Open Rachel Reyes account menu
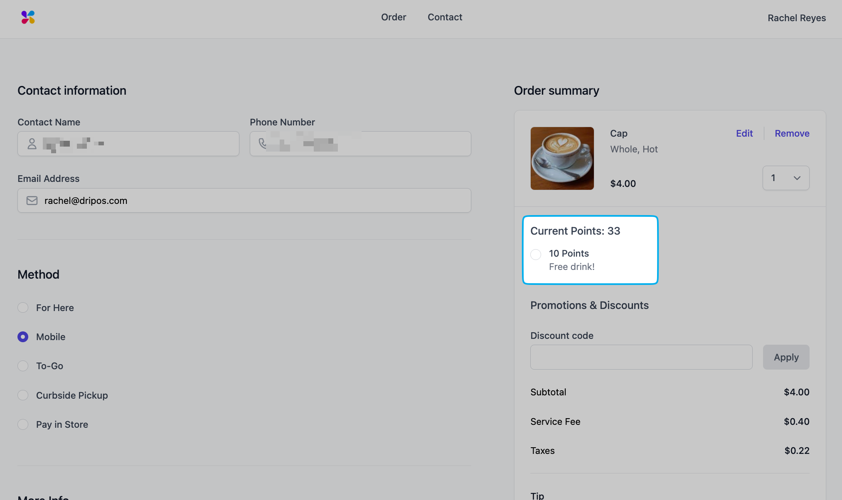The width and height of the screenshot is (842, 500). (x=796, y=18)
